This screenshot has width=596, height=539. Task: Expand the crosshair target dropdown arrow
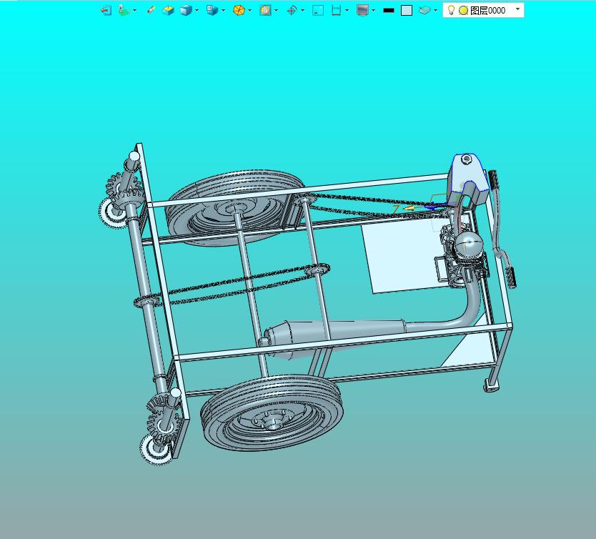coord(302,10)
